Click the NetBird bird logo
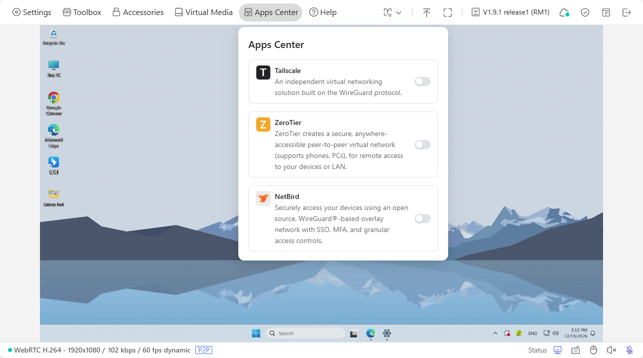Screen dimensions: 643x358 click(x=263, y=198)
